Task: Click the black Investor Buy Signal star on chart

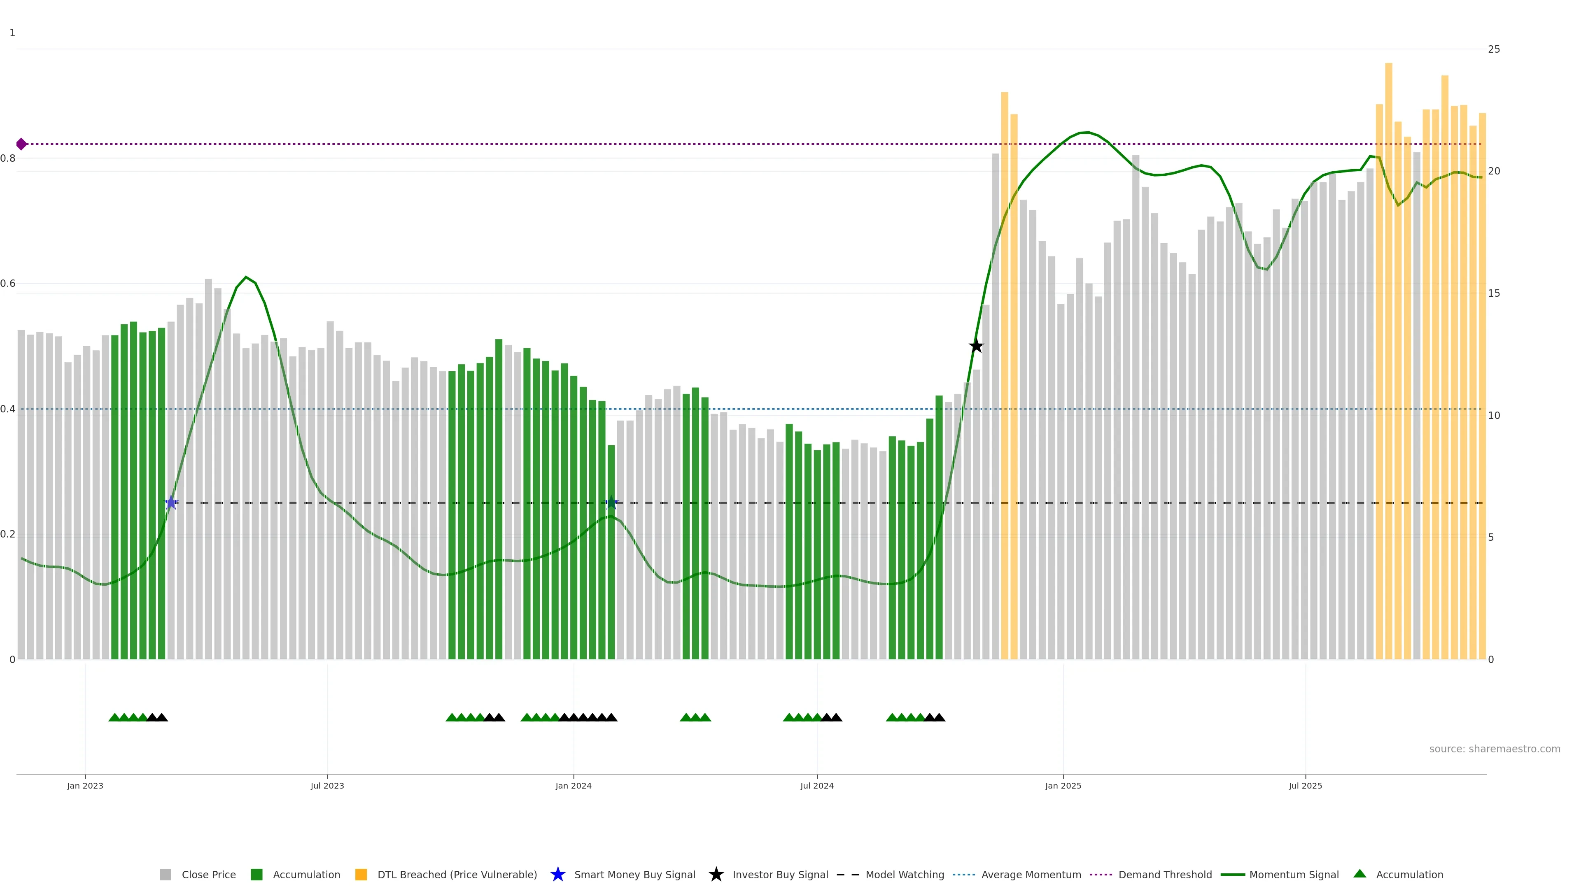Action: pos(976,346)
